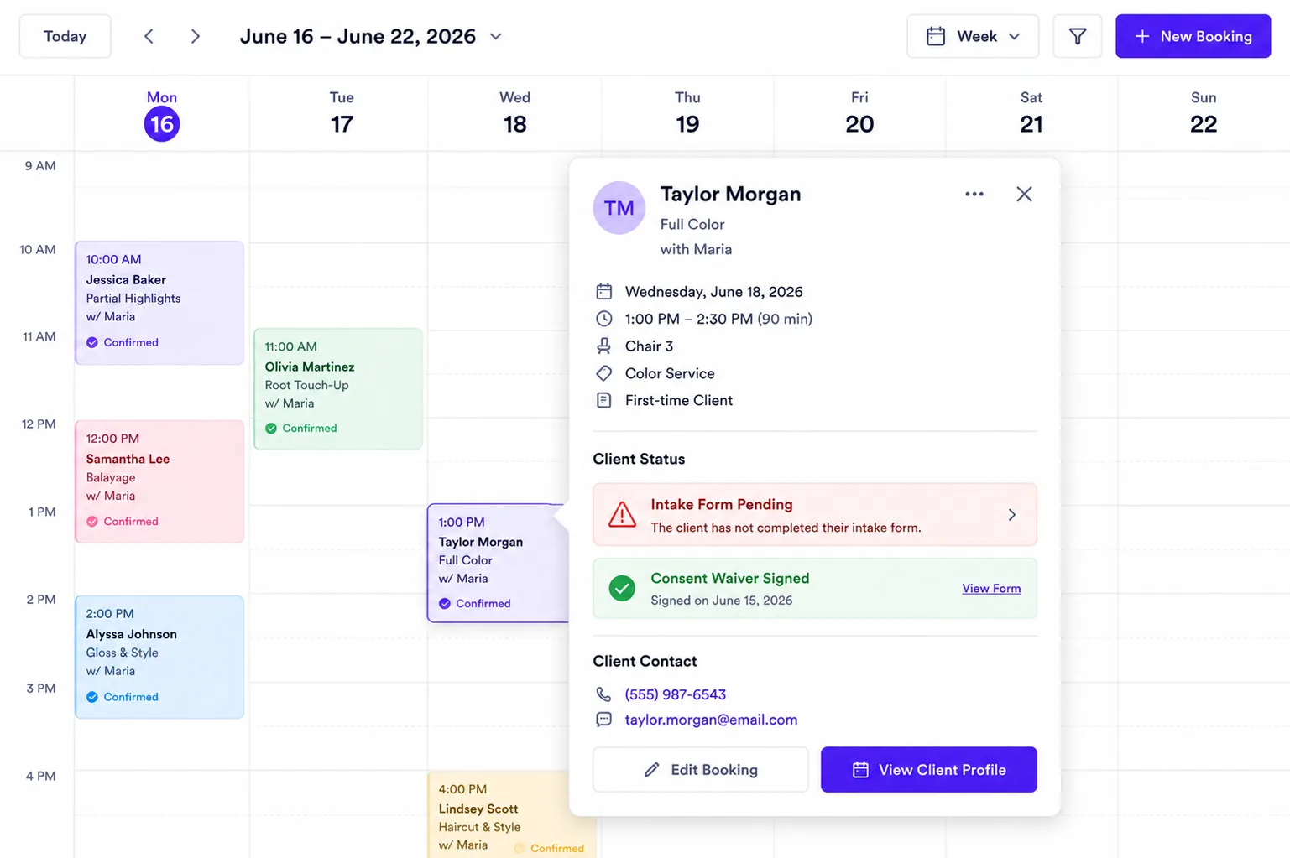Click 'Color Service' text
The height and width of the screenshot is (858, 1290).
point(670,373)
